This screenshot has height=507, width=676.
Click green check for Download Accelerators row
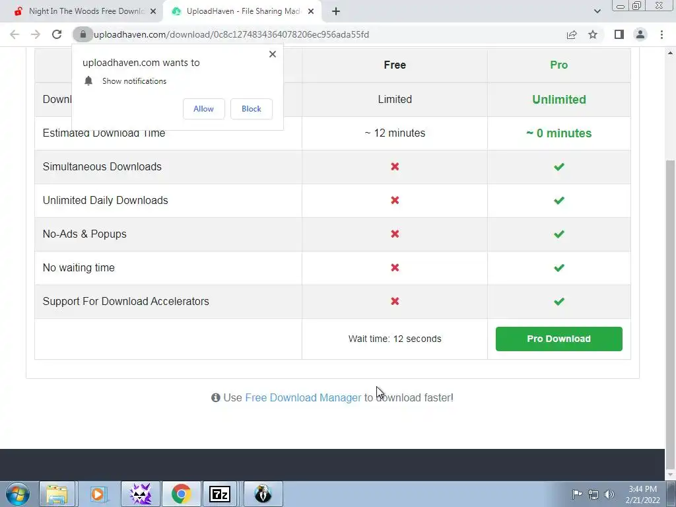[558, 301]
